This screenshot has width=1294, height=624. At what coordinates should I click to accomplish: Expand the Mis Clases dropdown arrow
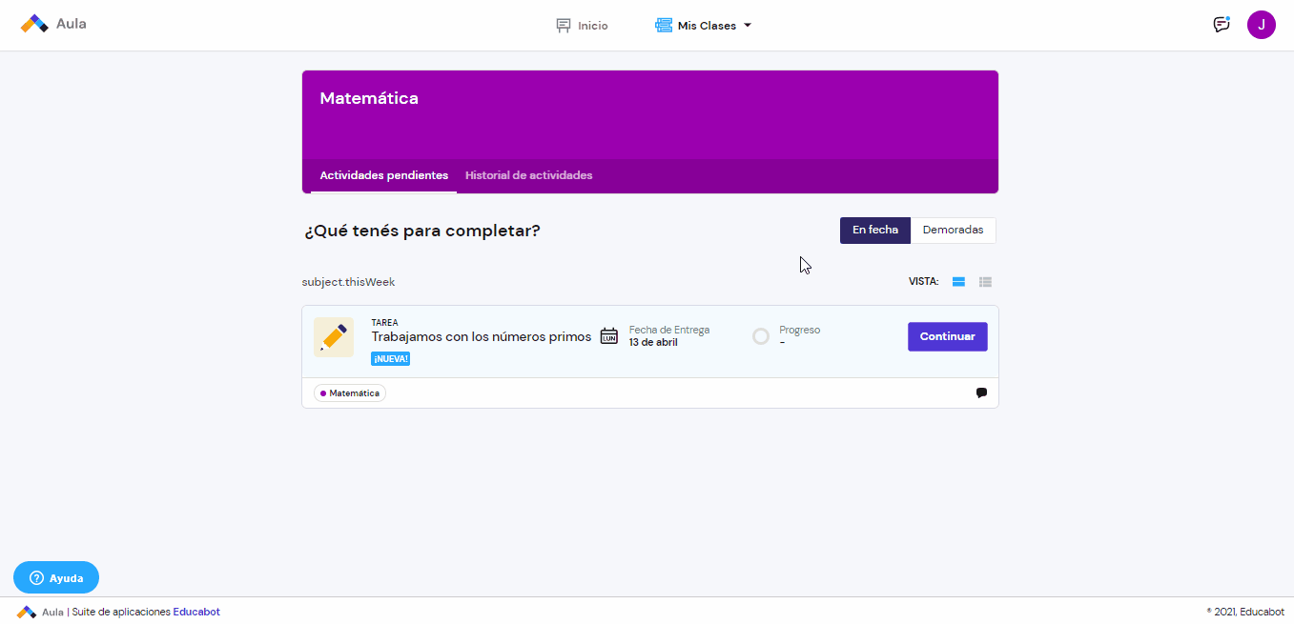point(748,26)
